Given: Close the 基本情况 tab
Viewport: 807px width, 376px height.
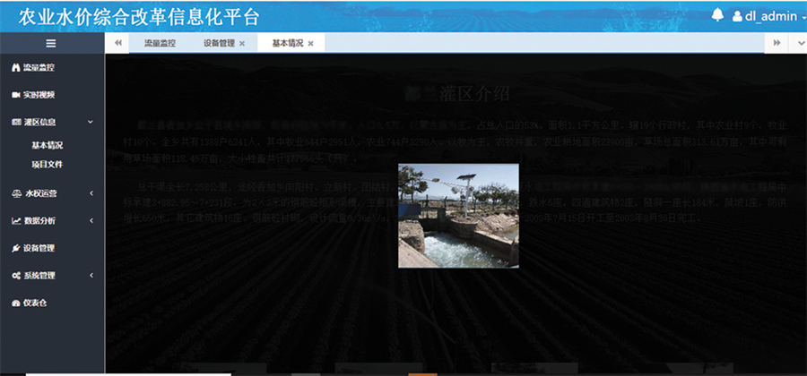Looking at the screenshot, I should 310,44.
